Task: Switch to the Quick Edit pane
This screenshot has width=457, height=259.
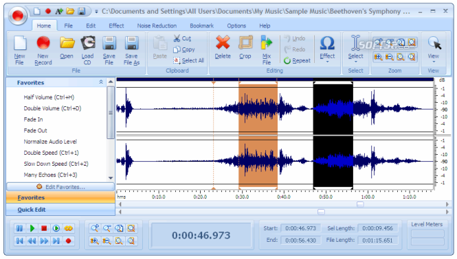Action: (60, 210)
